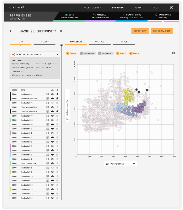Show hidden Candidate 018 with eye icon
The image size is (183, 210).
pos(53,168)
